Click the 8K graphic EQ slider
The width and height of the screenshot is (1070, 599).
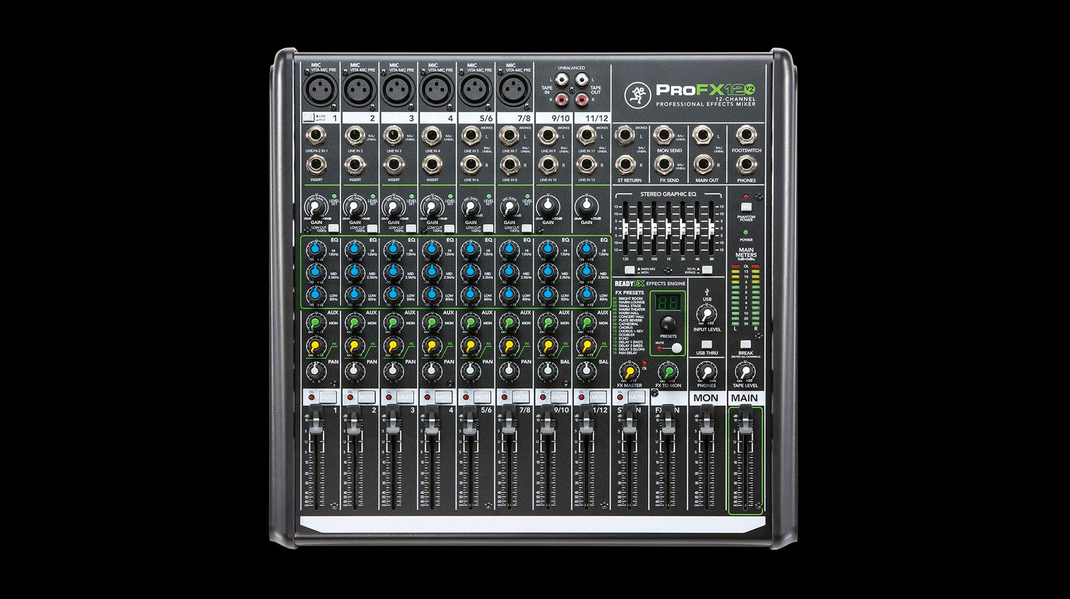coord(712,229)
